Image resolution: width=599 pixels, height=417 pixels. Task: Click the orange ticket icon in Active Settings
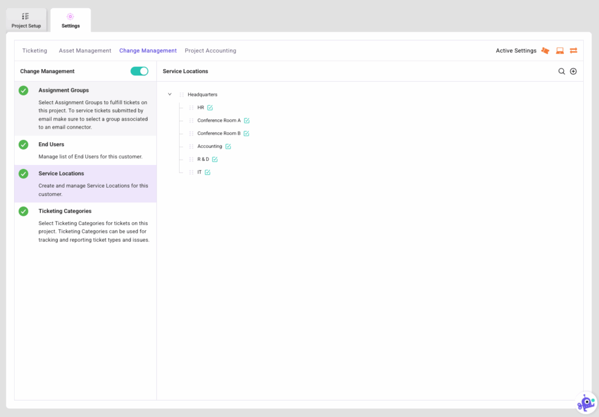tap(545, 51)
